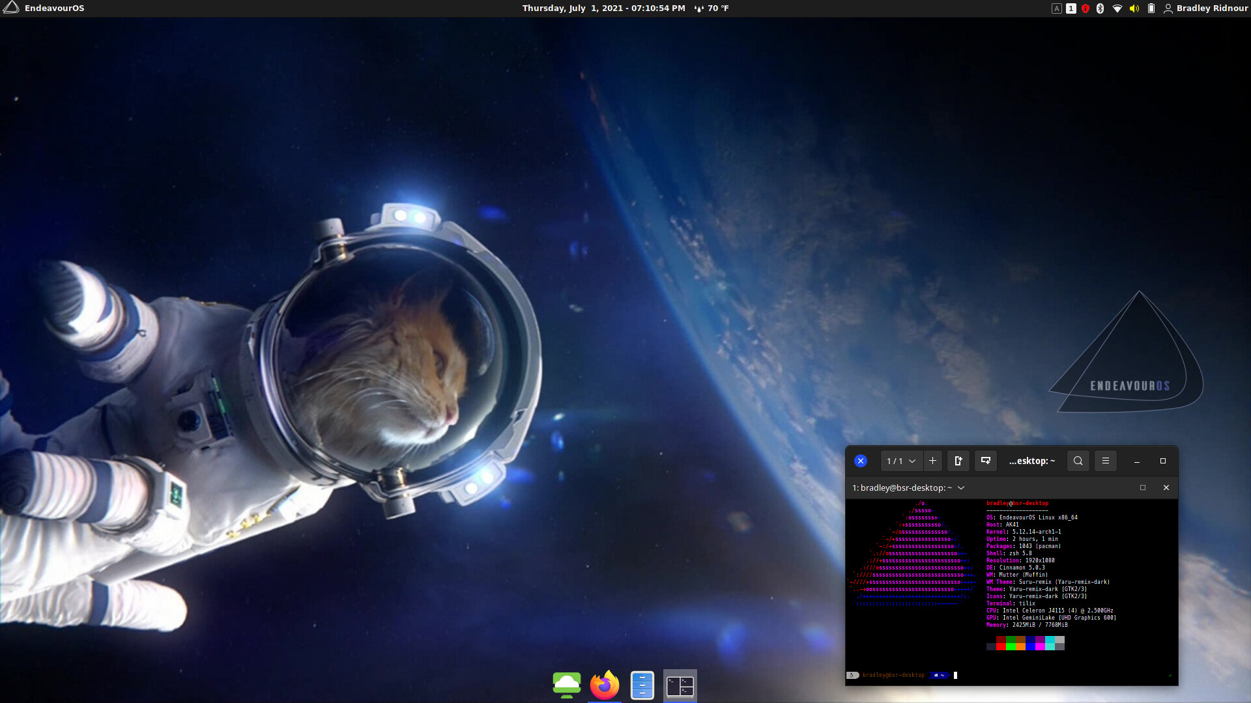Open the red shield update notifier icon

[1086, 8]
